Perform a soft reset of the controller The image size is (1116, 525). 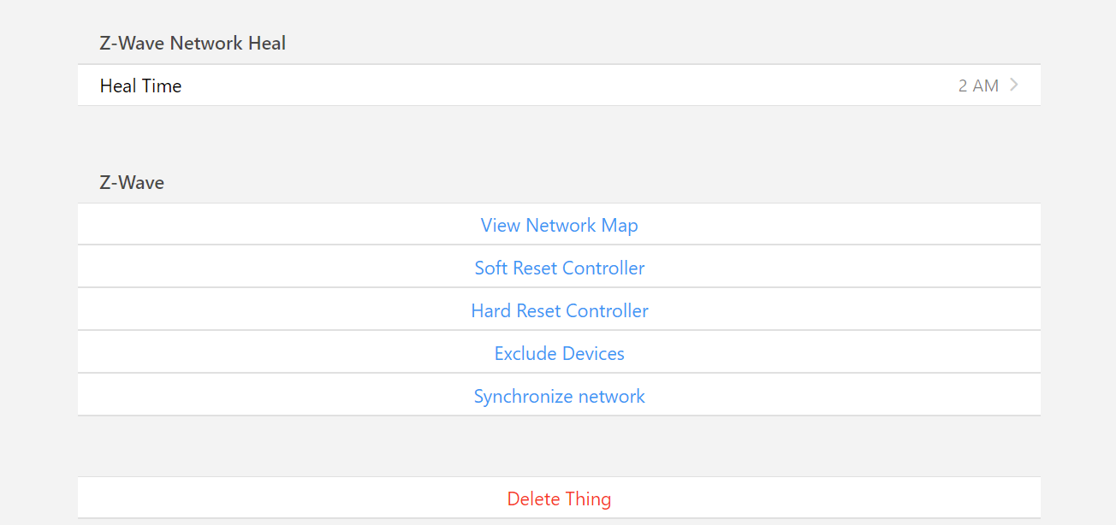[559, 267]
